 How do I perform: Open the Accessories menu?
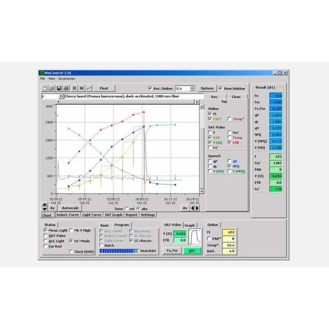[67, 78]
